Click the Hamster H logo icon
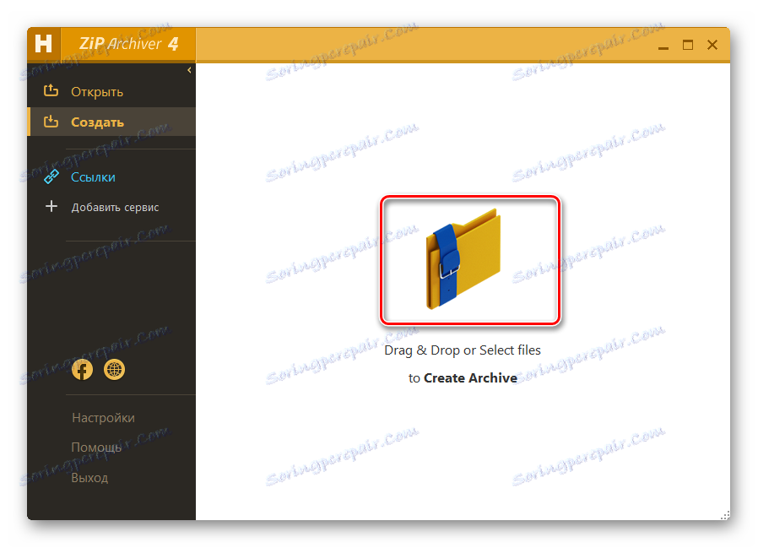This screenshot has width=758, height=548. click(x=44, y=44)
